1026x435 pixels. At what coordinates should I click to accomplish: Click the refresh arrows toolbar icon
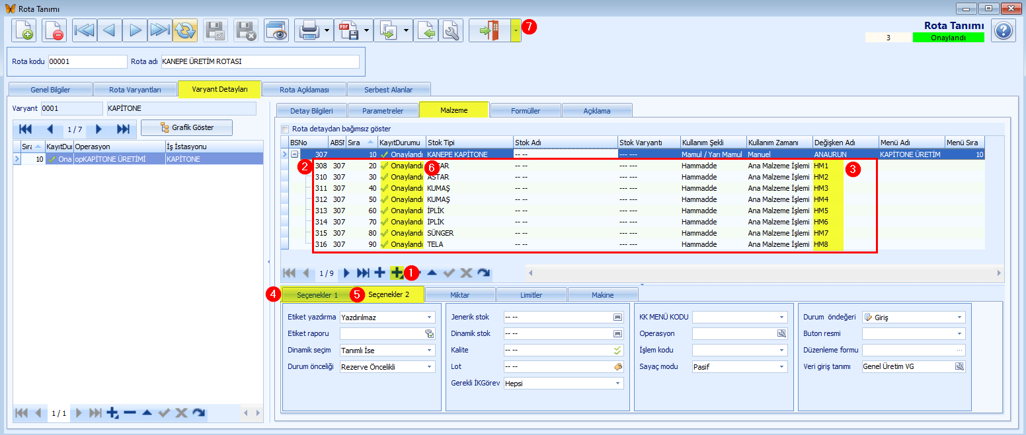pyautogui.click(x=185, y=30)
